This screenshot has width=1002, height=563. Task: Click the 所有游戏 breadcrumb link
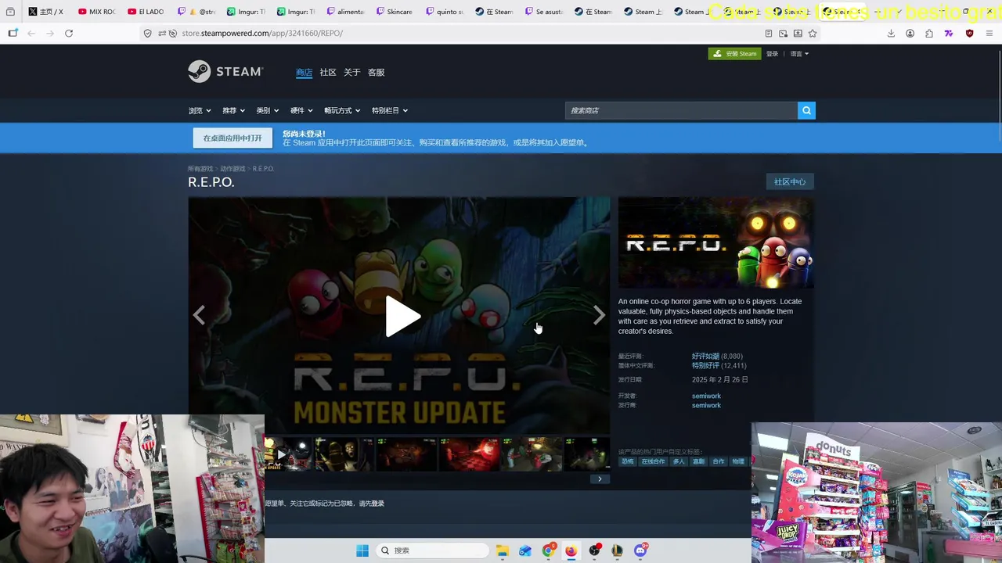coord(200,169)
